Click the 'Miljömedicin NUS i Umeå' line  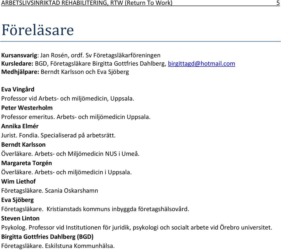pyautogui.click(x=70, y=154)
